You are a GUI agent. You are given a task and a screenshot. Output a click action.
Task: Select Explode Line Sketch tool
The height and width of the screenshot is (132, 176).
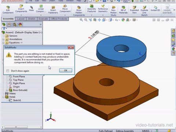coord(144,11)
